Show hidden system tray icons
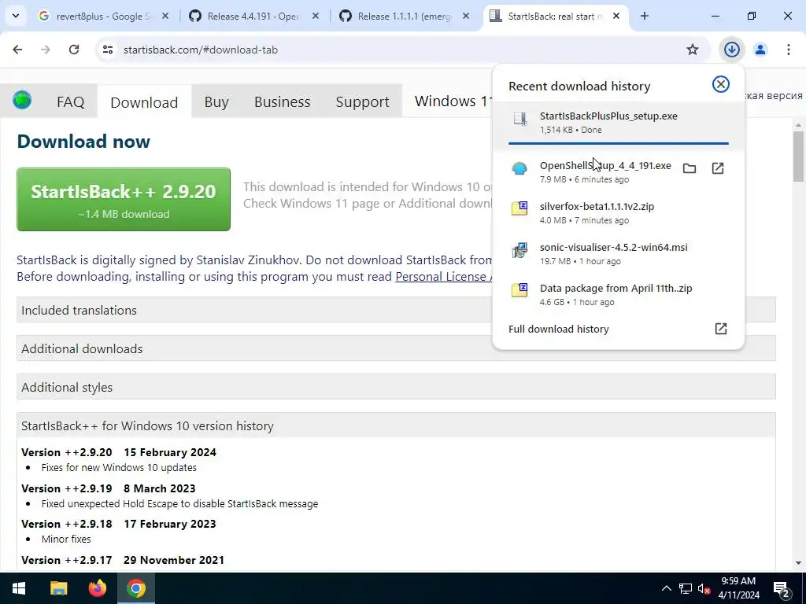This screenshot has height=604, width=806. [666, 588]
